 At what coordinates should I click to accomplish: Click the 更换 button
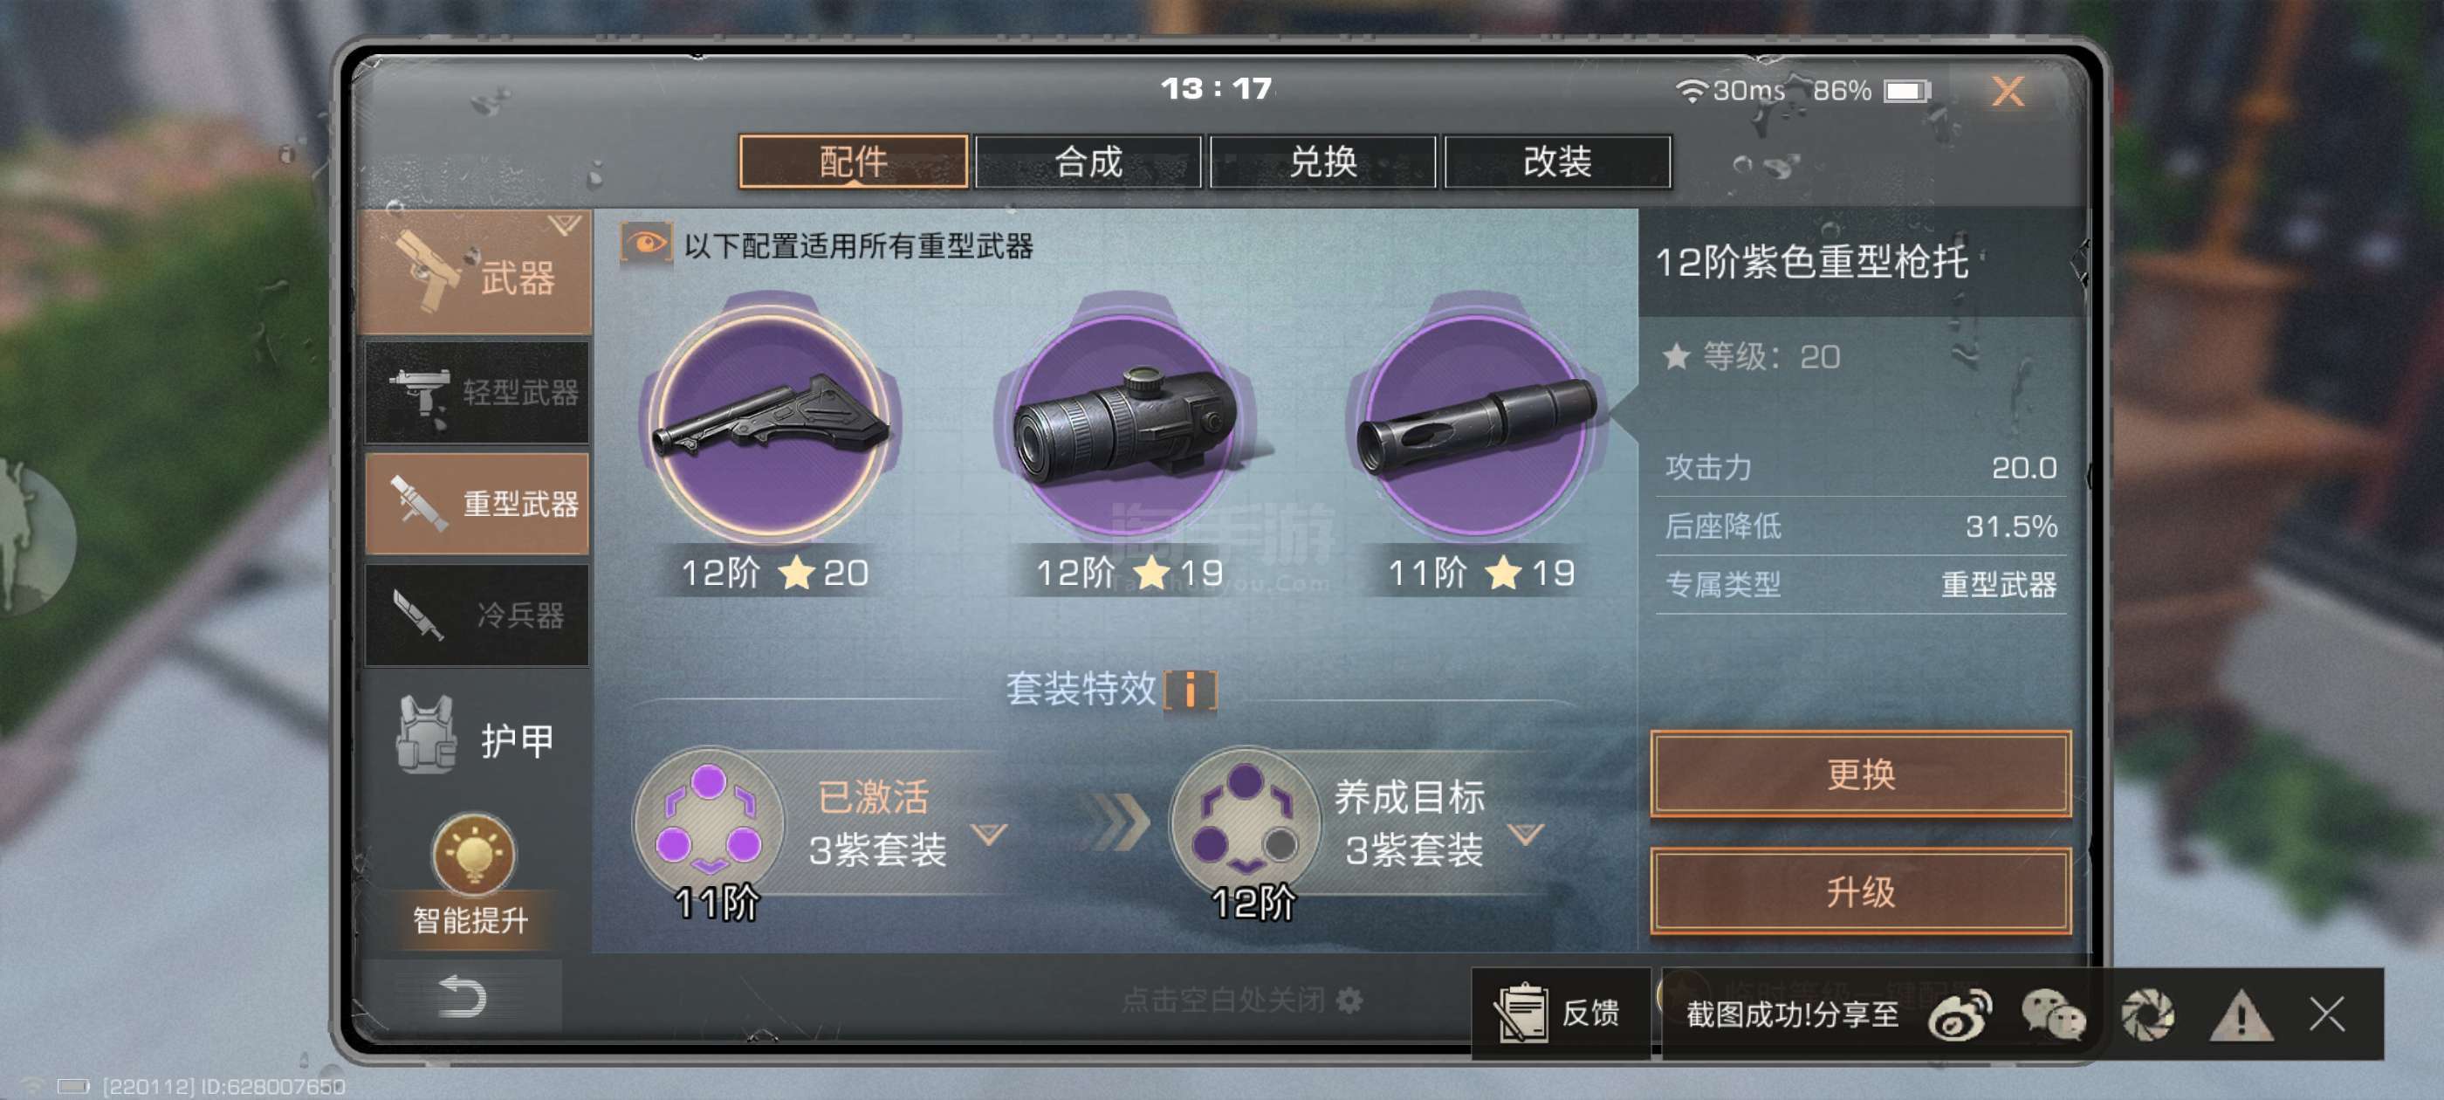[1861, 774]
